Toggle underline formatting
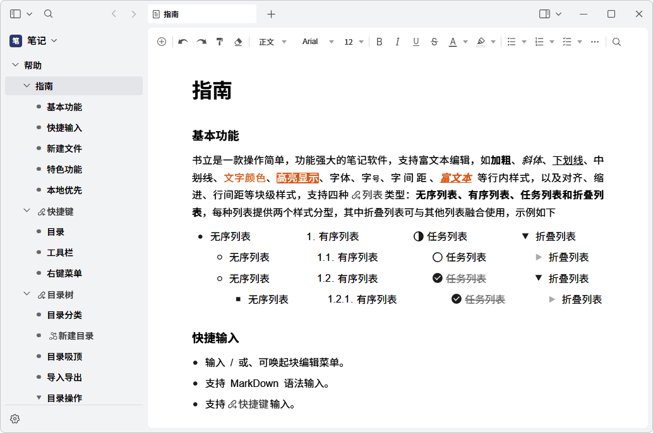This screenshot has height=433, width=653. pos(416,42)
